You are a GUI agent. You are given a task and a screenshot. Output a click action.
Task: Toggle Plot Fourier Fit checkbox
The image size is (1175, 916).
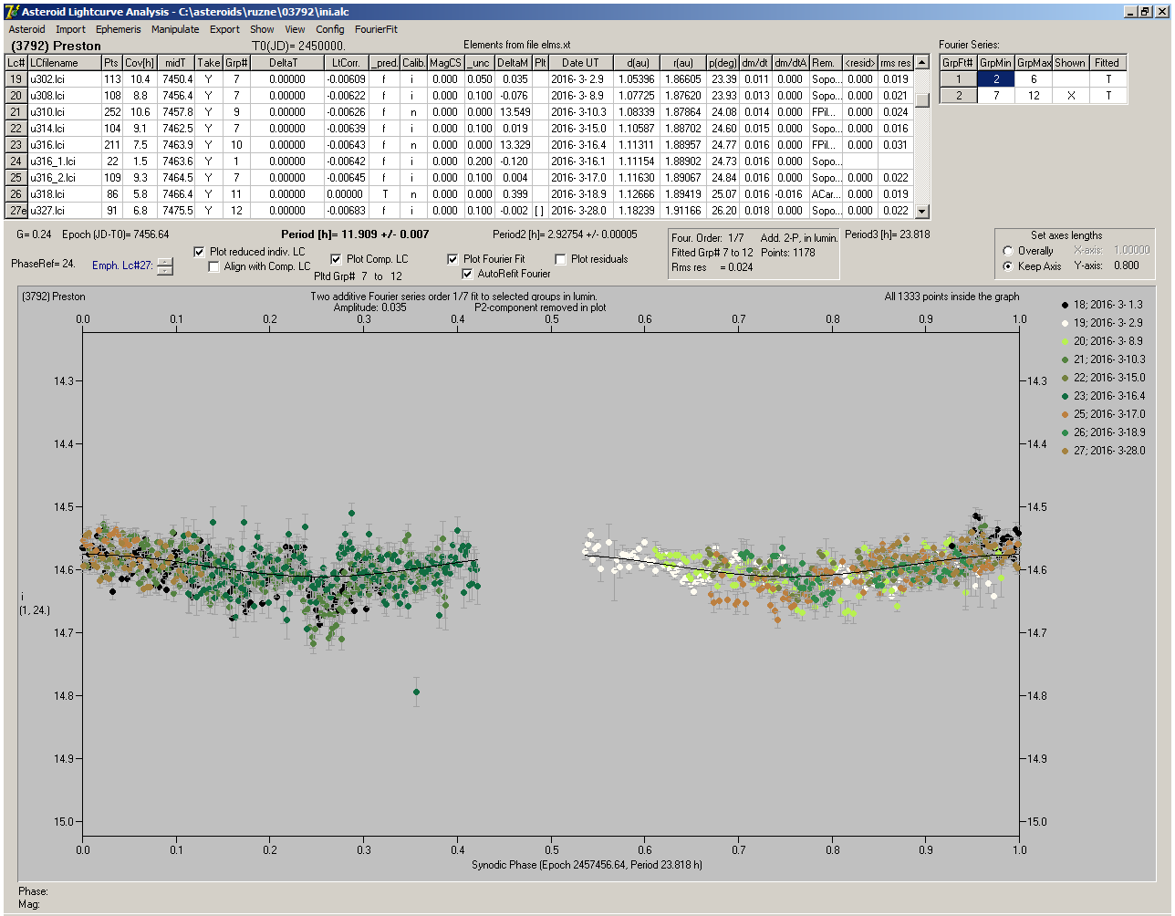[452, 259]
